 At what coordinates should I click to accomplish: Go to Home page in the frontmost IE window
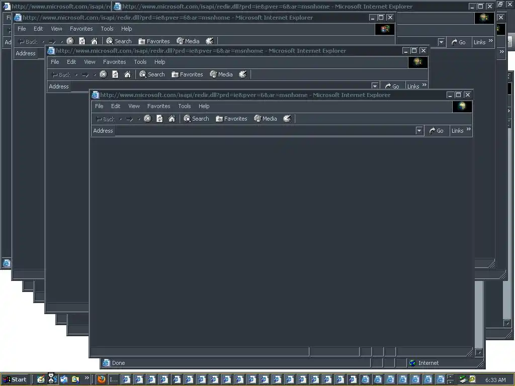point(172,119)
